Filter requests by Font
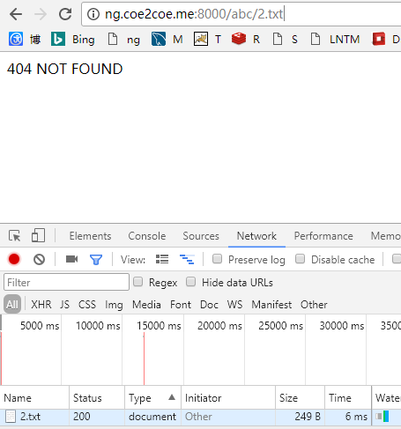401x429 pixels. tap(181, 305)
